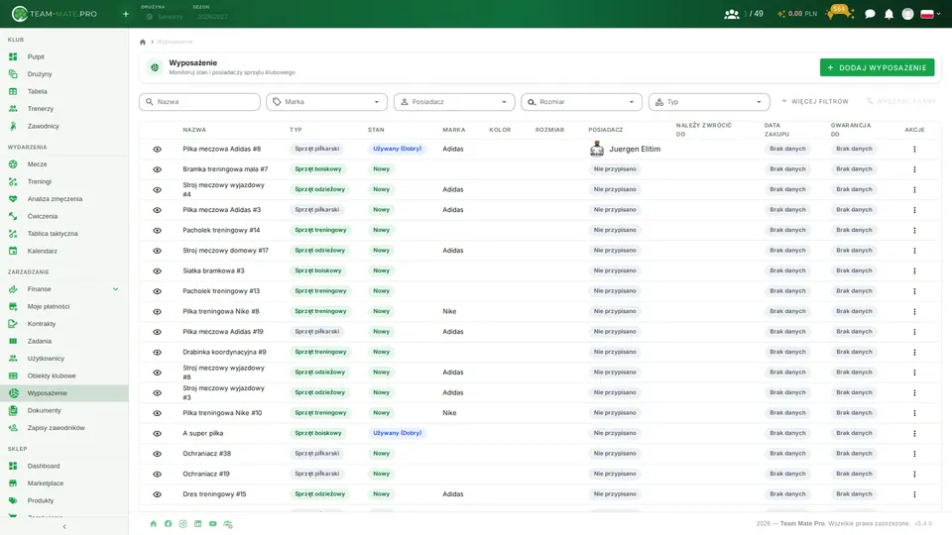Screen dimensions: 952x535
Task: Click the members count icon in header
Action: [732, 14]
